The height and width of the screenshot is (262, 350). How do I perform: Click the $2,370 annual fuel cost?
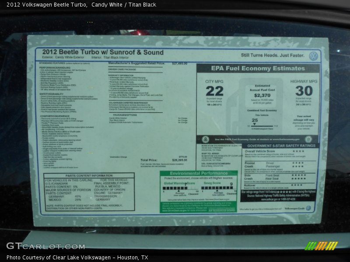262,96
